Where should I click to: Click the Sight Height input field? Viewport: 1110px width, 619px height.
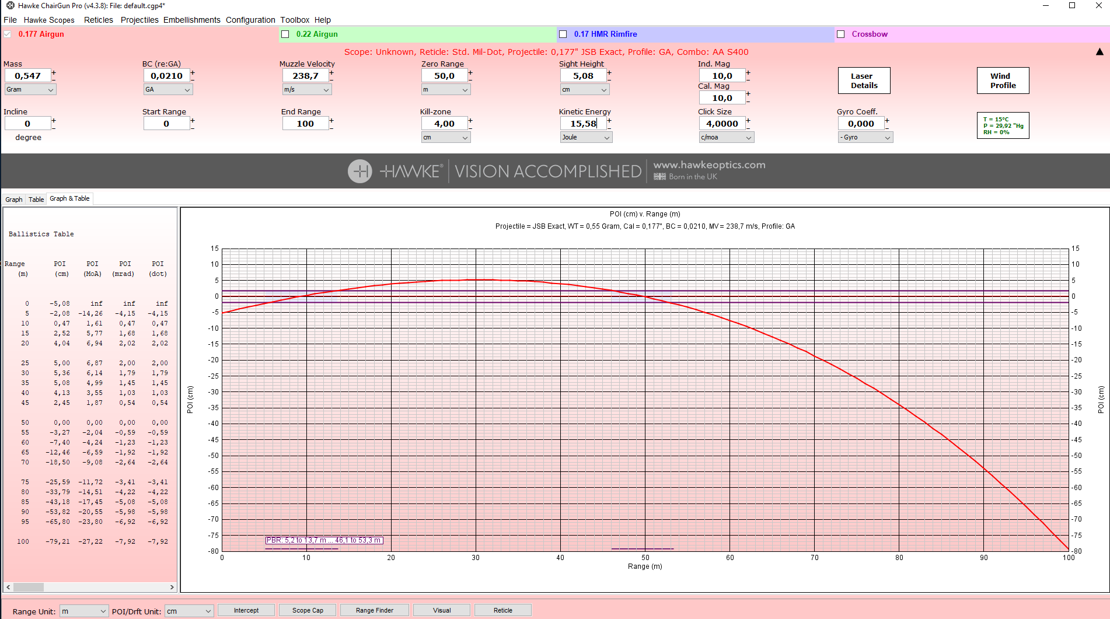[x=582, y=76]
